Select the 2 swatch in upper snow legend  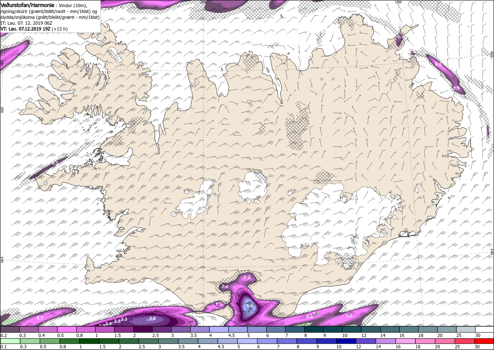(x=142, y=330)
